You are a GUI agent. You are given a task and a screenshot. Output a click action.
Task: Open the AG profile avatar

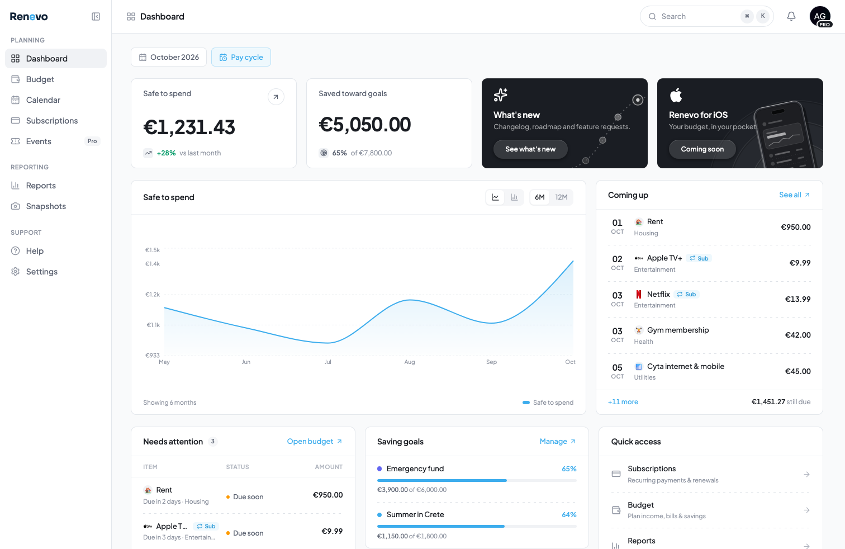click(x=820, y=16)
